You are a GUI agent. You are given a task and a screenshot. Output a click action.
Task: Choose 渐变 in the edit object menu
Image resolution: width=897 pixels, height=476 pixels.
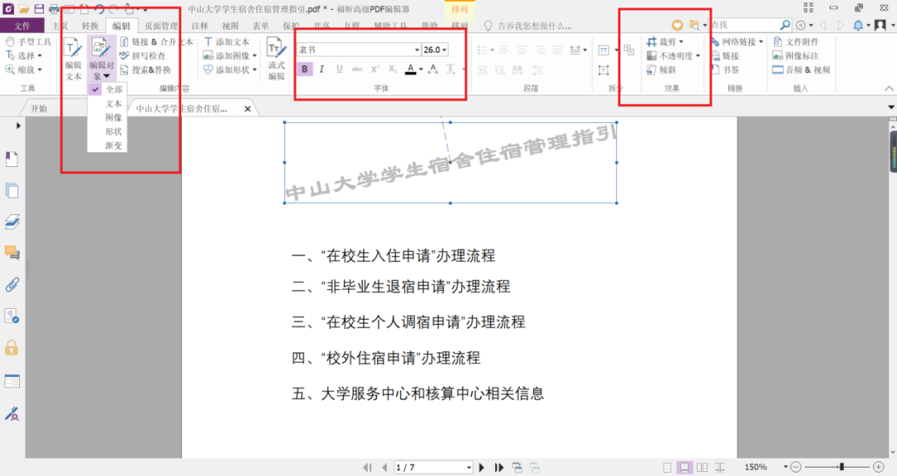(113, 146)
